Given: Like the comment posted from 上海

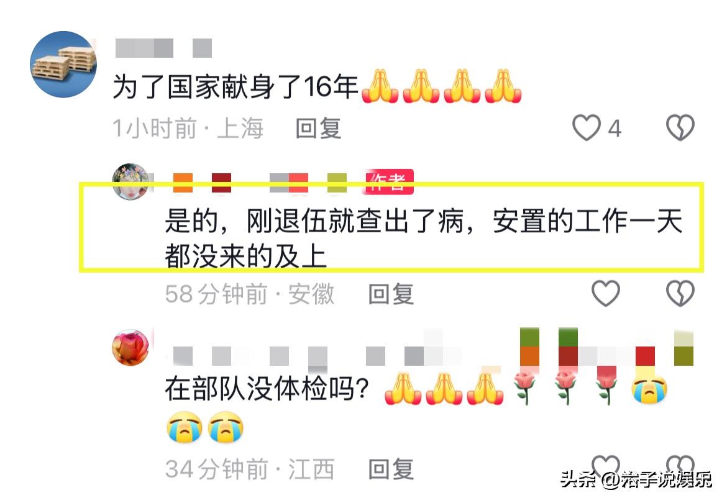Looking at the screenshot, I should [587, 127].
